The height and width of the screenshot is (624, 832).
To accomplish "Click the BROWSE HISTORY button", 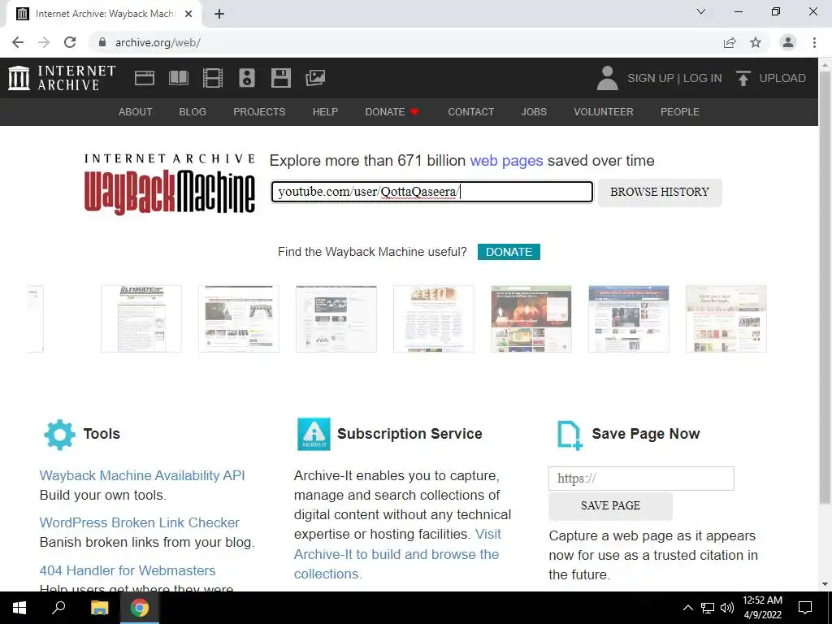I will point(660,192).
